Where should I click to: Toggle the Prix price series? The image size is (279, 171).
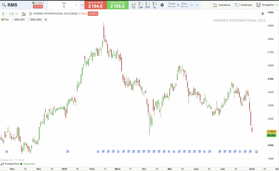click(5, 20)
